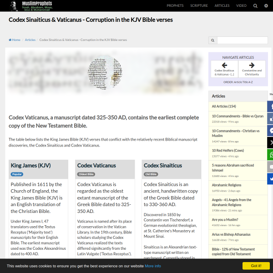Click the Codex Sinaiticus column heading
Viewport: 273px width, 273px height.
pyautogui.click(x=163, y=166)
